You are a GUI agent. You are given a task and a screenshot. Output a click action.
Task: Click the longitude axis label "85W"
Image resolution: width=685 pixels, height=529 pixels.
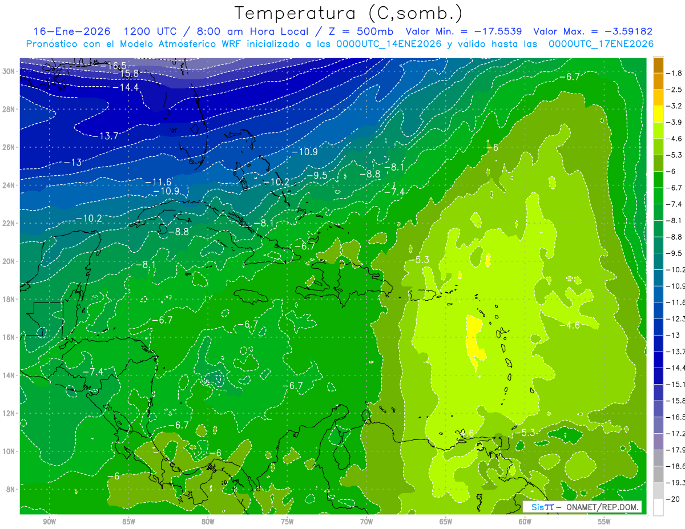tap(128, 522)
